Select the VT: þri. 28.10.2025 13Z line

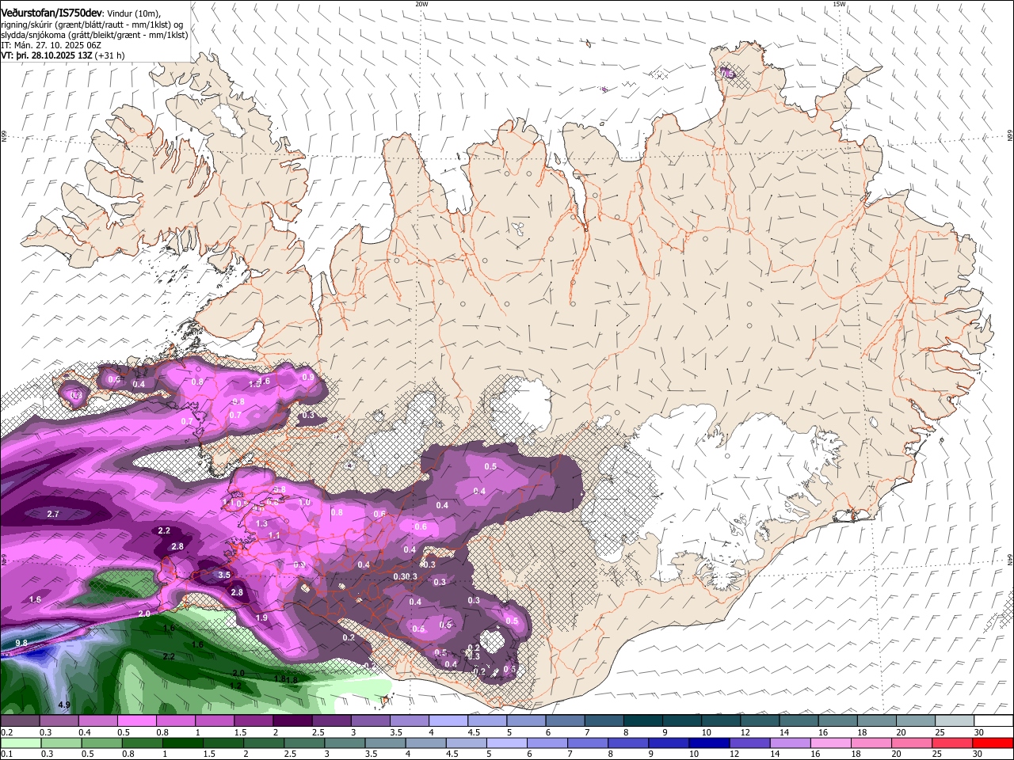pyautogui.click(x=63, y=55)
